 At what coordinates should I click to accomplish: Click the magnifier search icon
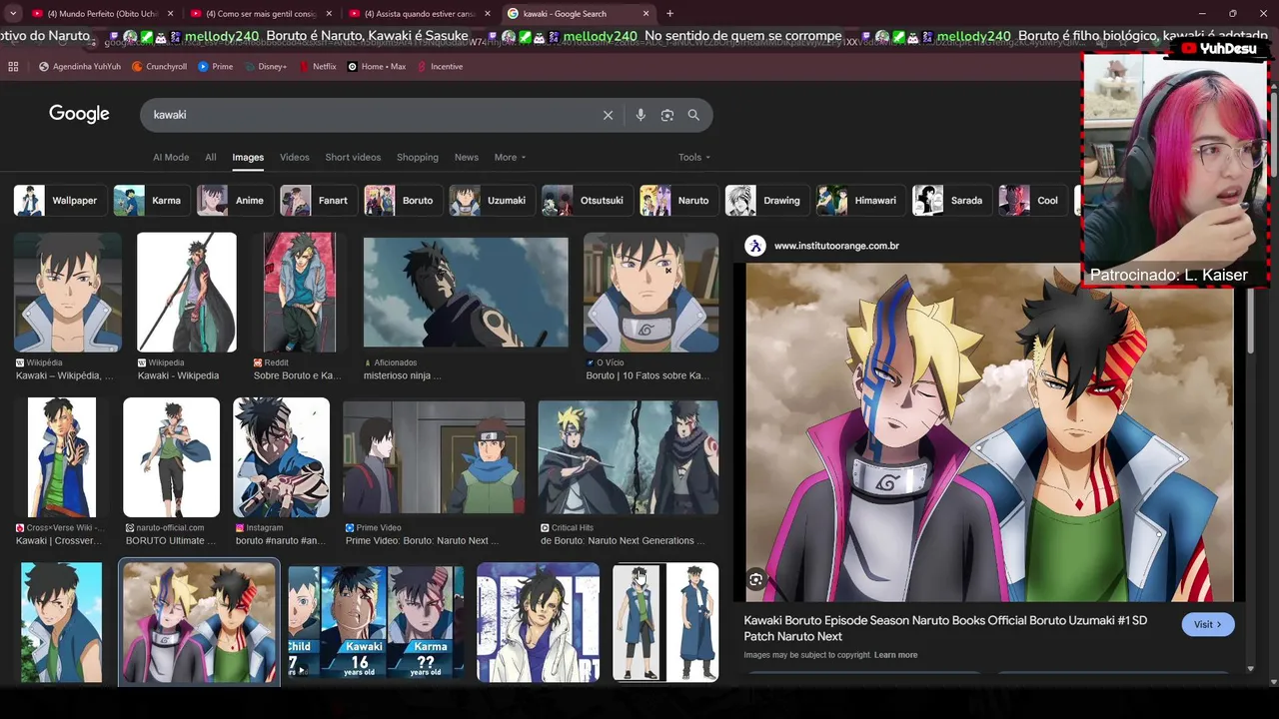(693, 115)
